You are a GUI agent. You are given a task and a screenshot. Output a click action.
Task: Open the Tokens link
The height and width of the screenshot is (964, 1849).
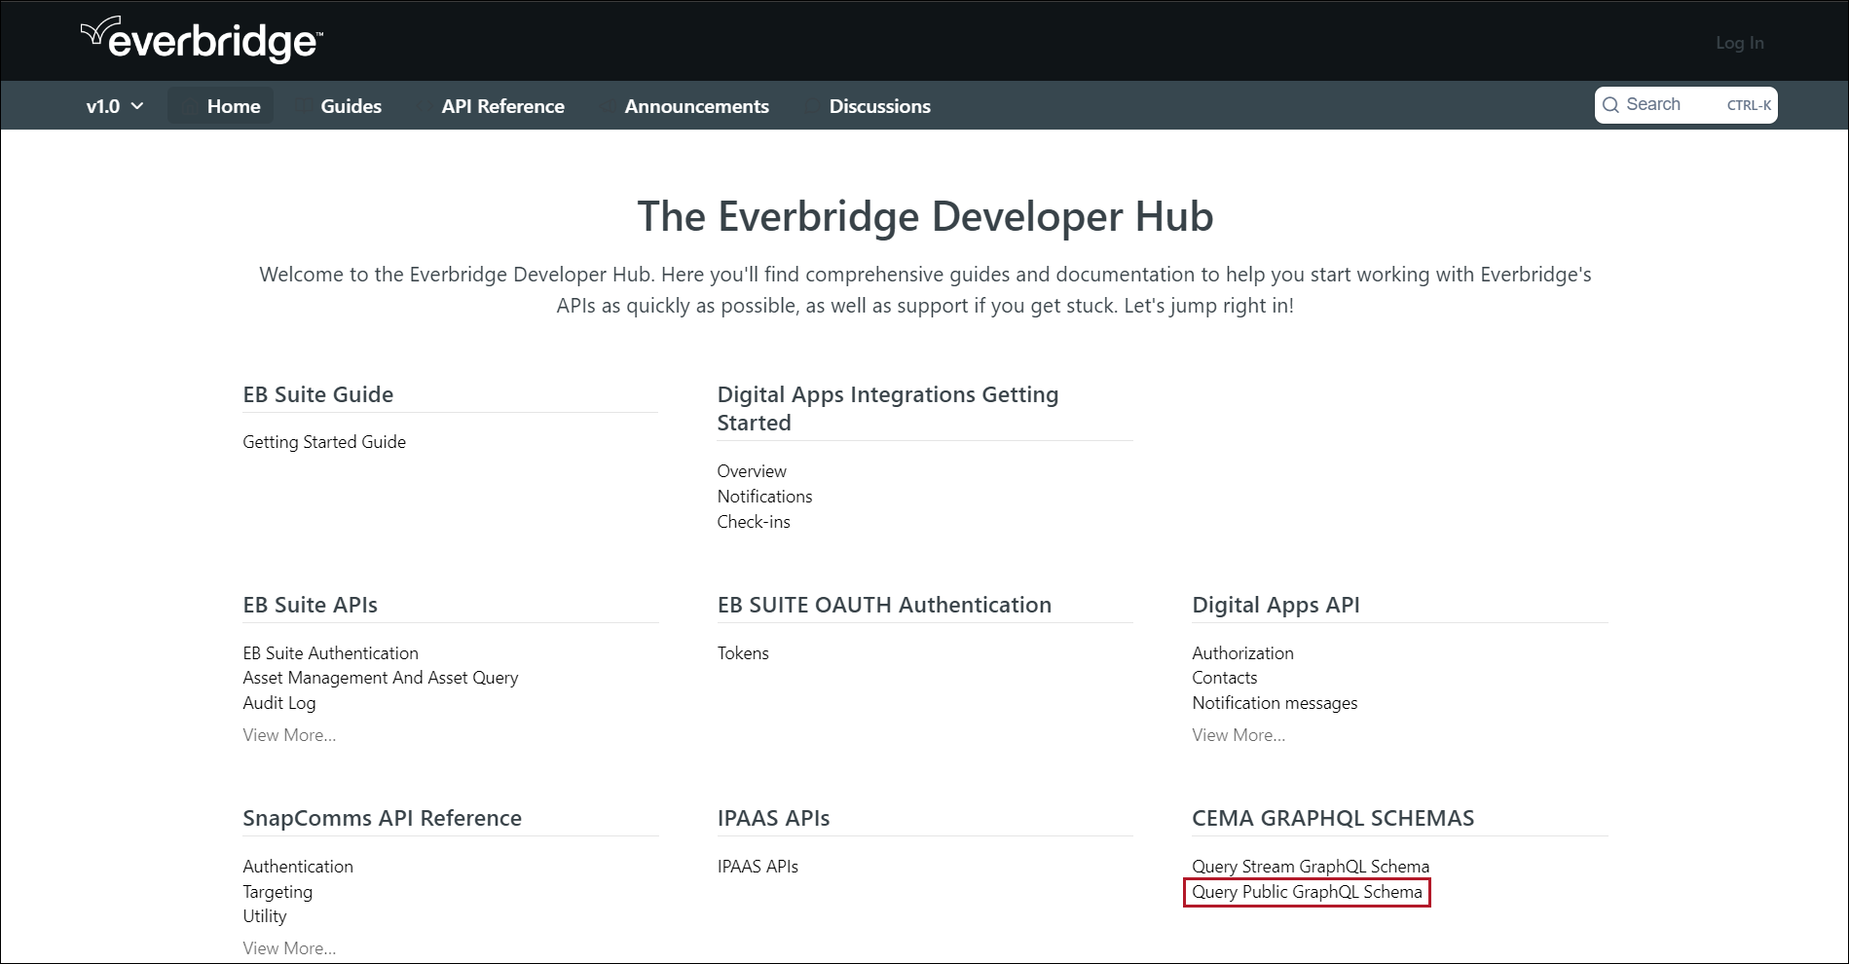[x=743, y=653]
